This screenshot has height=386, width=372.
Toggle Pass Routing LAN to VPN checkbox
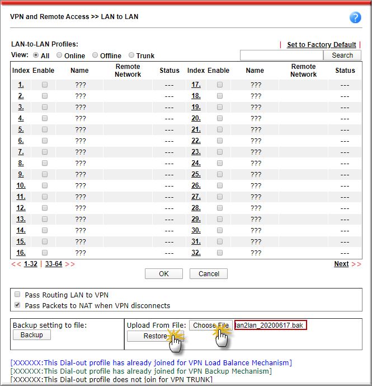click(17, 295)
